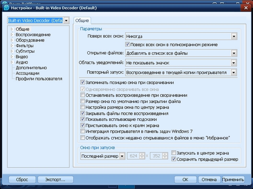
Task: Open the Поверх всех окон dropdown
Action: (233, 36)
